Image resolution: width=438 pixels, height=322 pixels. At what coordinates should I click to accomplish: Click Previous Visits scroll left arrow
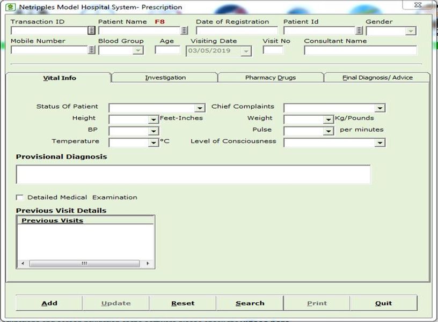tap(23, 264)
